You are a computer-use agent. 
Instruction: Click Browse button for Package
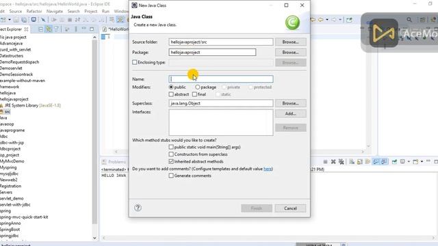(x=290, y=52)
